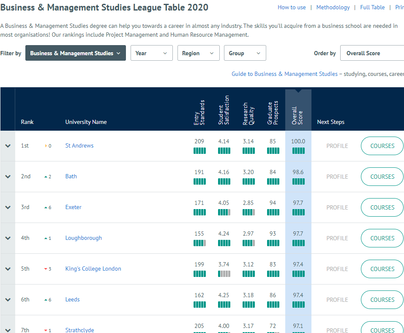Click St Andrews overall score 100.0
Image resolution: width=404 pixels, height=333 pixels.
pos(298,141)
